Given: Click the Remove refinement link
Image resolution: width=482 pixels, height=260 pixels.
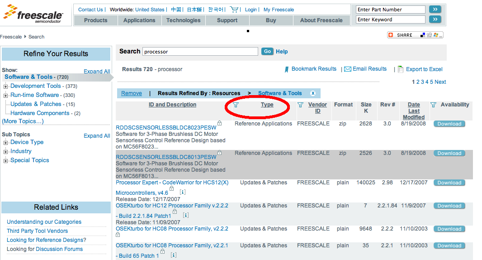Looking at the screenshot, I should (132, 93).
